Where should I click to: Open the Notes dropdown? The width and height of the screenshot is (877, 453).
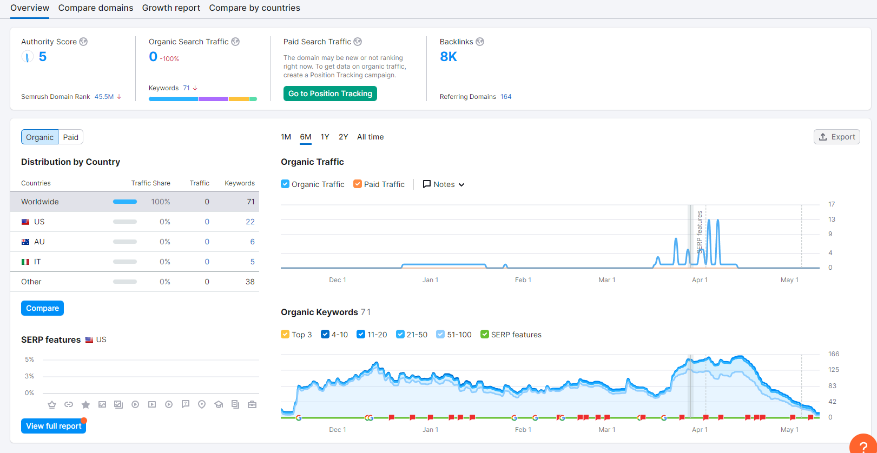tap(444, 184)
